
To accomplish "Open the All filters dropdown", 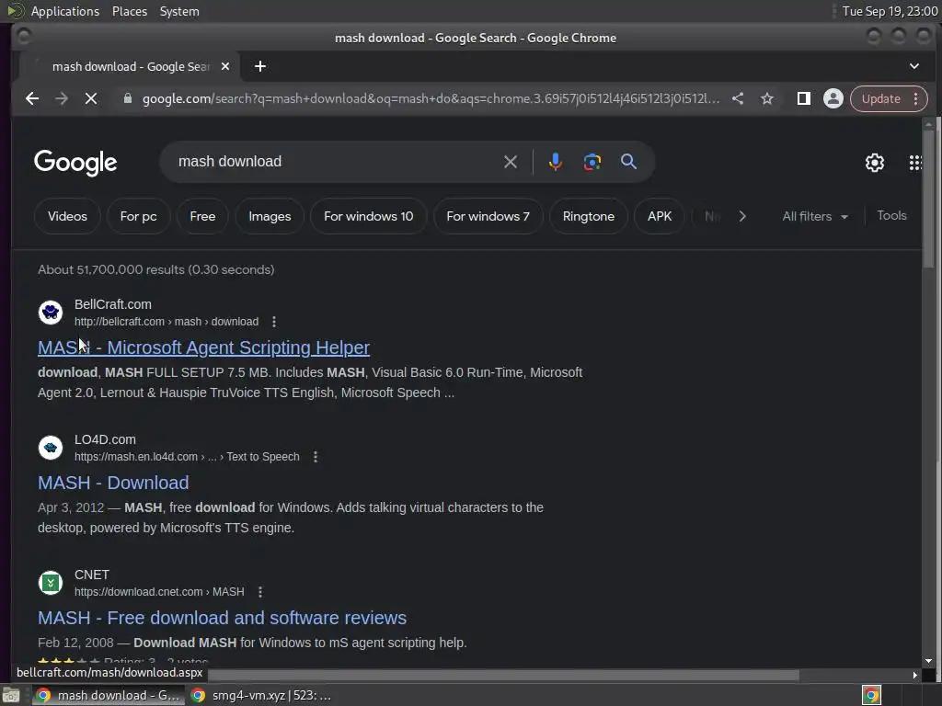I will [x=815, y=216].
